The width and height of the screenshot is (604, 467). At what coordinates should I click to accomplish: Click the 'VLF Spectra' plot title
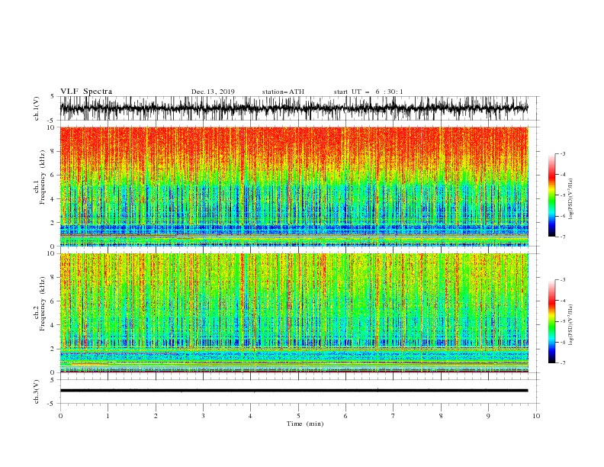86,92
